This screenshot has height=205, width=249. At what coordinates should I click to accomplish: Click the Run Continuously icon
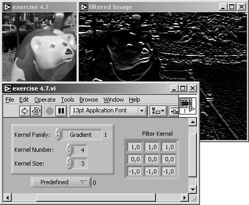click(x=36, y=111)
